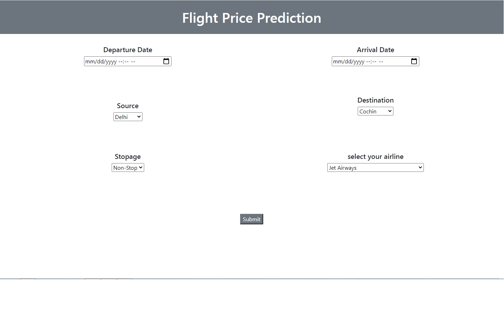The width and height of the screenshot is (504, 315).
Task: Click the select your airline label
Action: (375, 156)
